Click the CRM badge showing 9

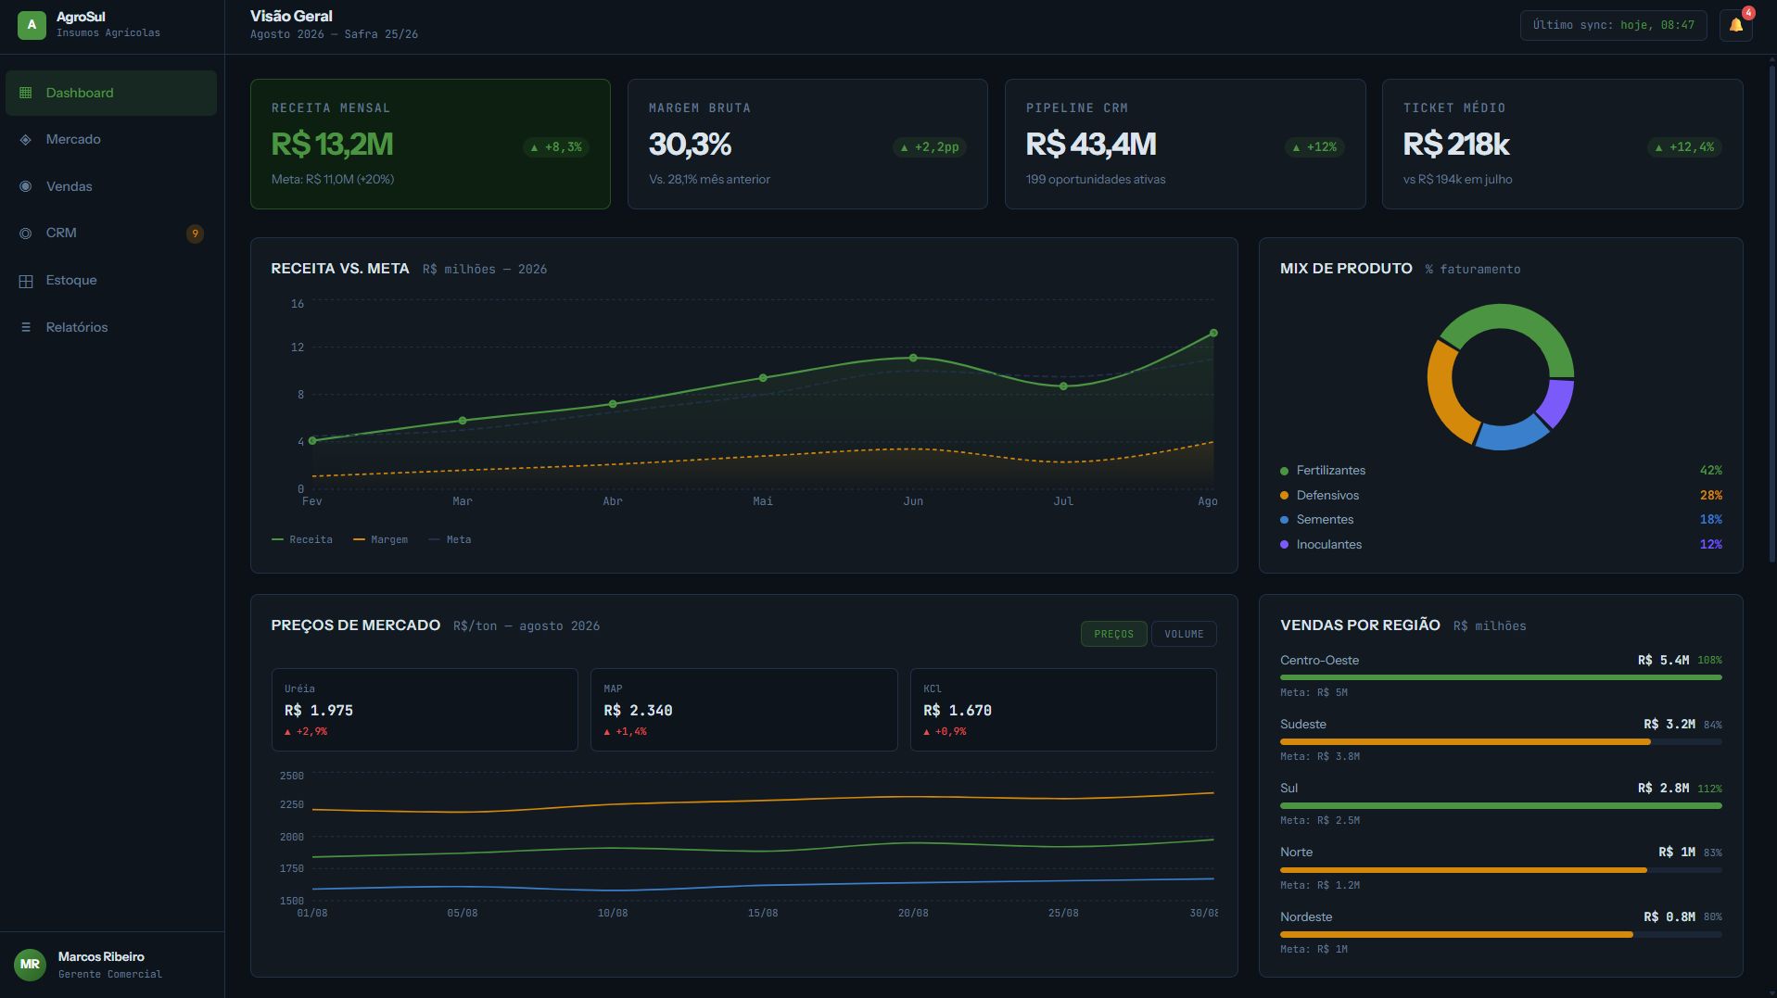pyautogui.click(x=195, y=234)
